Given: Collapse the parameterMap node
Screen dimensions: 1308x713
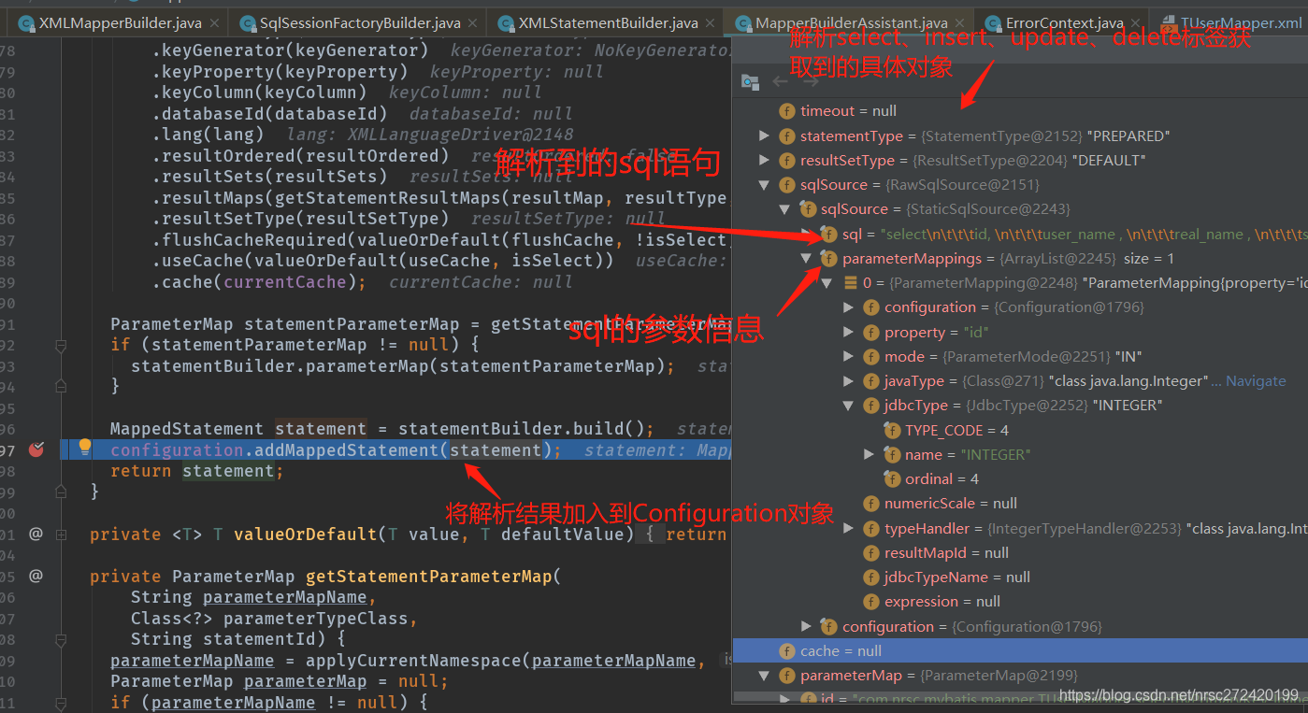Looking at the screenshot, I should [x=765, y=675].
